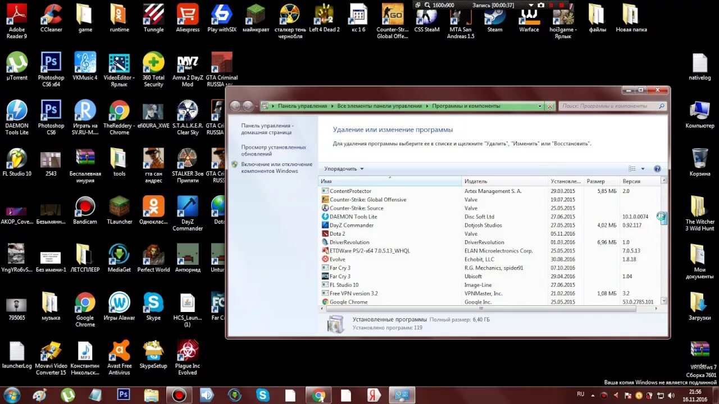719x404 pixels.
Task: Launch TLauncher Minecraft shortcut
Action: pos(119,210)
